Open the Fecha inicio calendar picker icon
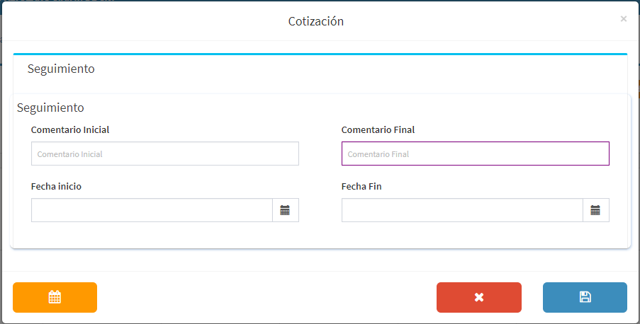The image size is (640, 324). 286,210
